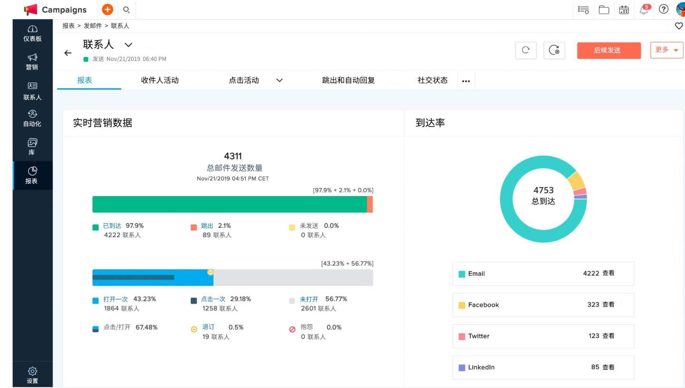Open 库 in the sidebar
Screen dimensions: 685x388
(x=32, y=147)
